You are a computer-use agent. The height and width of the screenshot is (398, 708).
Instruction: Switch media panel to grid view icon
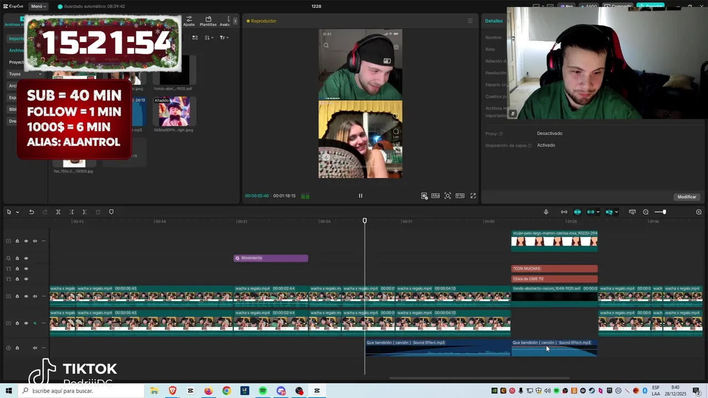[x=195, y=38]
